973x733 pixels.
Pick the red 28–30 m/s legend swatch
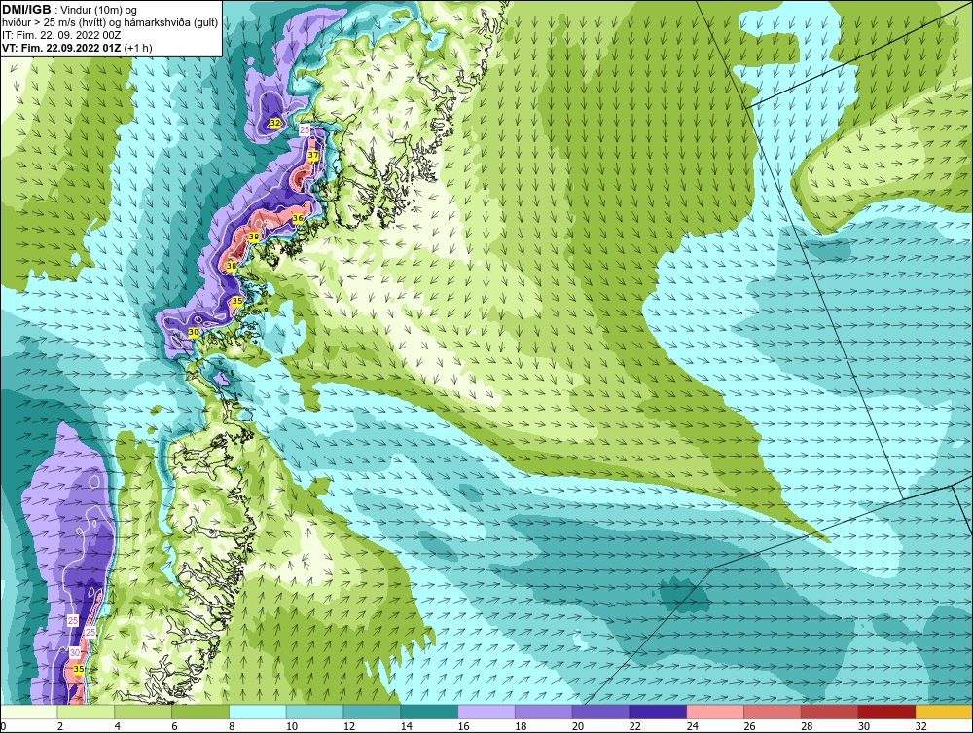coord(829,712)
